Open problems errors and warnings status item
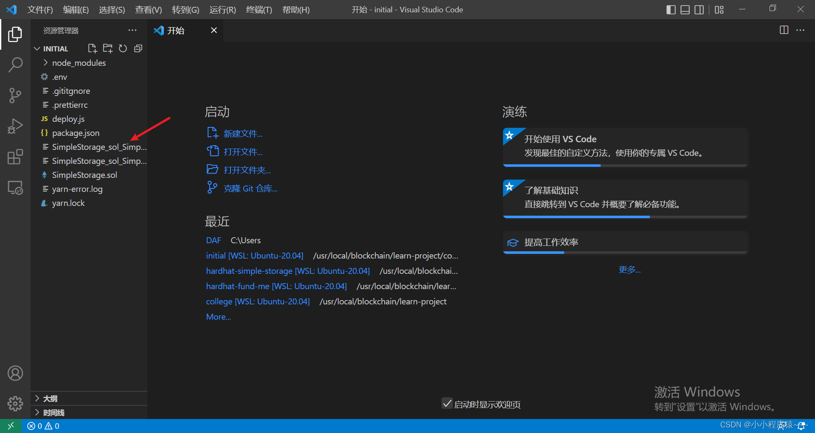The height and width of the screenshot is (433, 815). [x=43, y=426]
